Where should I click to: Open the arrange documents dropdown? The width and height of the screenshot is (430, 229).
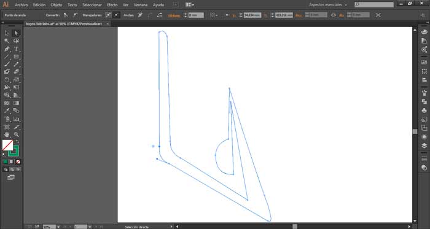click(190, 5)
